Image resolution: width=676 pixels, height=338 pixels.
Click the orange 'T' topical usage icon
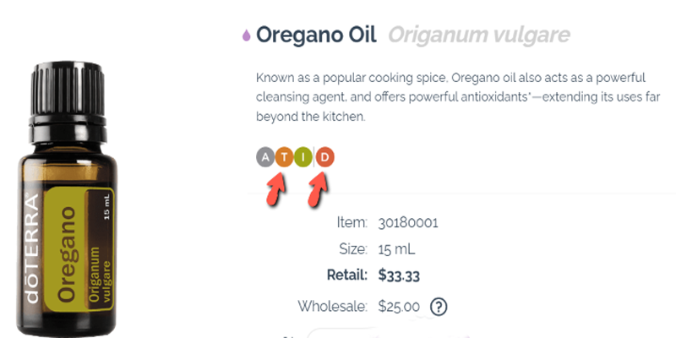[x=285, y=156]
